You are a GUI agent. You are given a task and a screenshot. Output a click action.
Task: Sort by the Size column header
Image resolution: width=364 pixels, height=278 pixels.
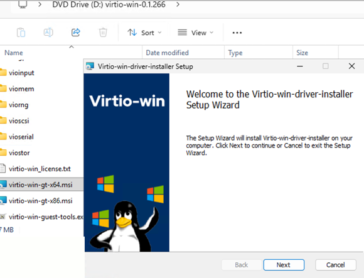click(x=302, y=53)
